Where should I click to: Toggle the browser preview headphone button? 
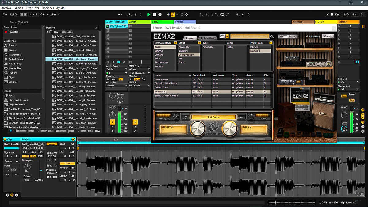pyautogui.click(x=11, y=131)
